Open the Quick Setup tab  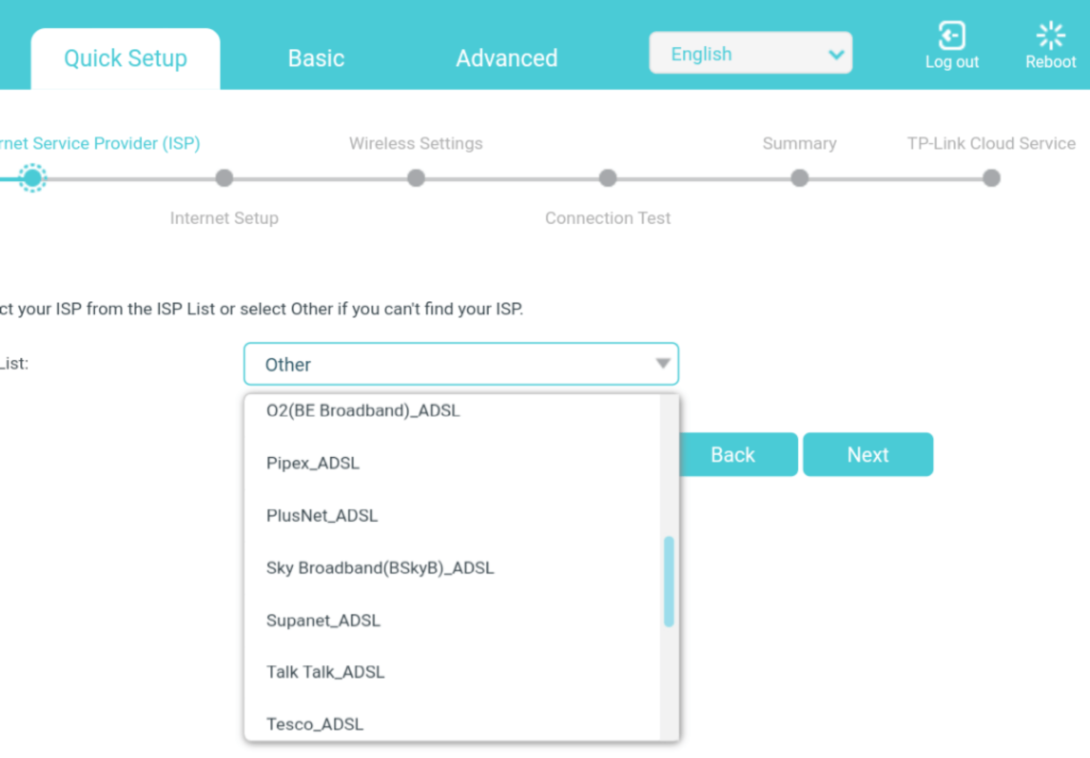pyautogui.click(x=126, y=58)
